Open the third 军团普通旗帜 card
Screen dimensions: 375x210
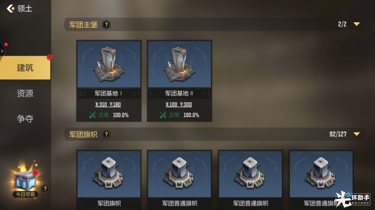click(321, 180)
